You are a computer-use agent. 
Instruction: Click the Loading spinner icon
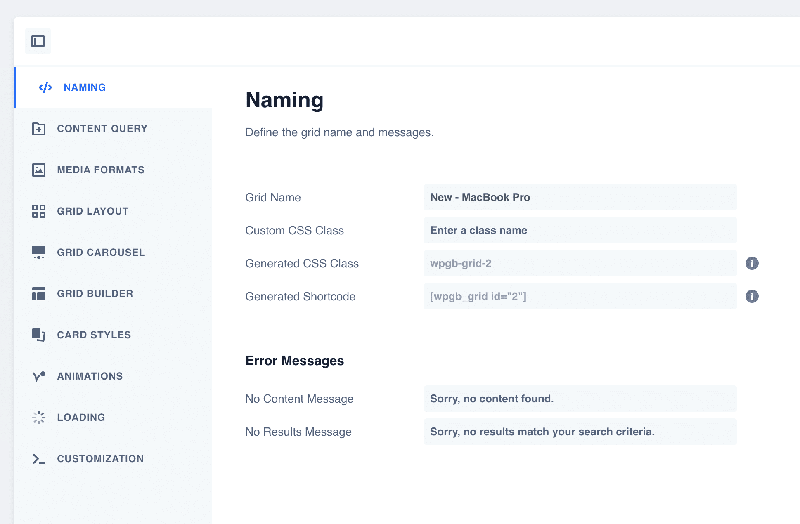[x=39, y=418]
